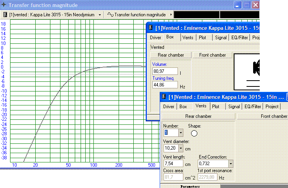Open Plot tab in back window
The height and width of the screenshot is (188, 288).
pyautogui.click(x=202, y=38)
